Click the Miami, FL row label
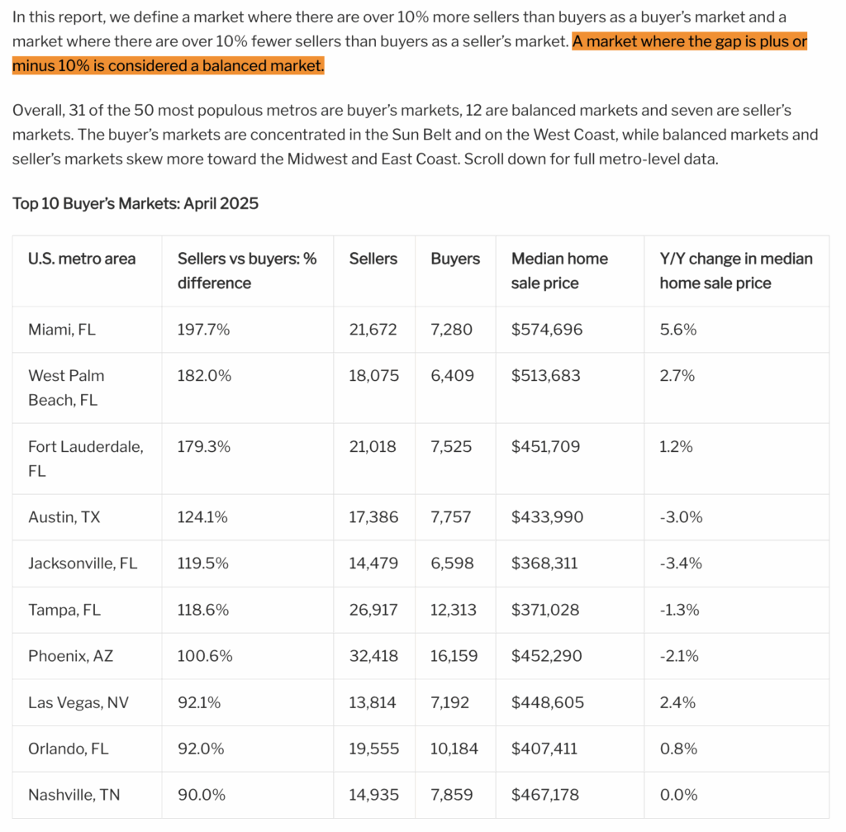The width and height of the screenshot is (846, 832). tap(62, 330)
